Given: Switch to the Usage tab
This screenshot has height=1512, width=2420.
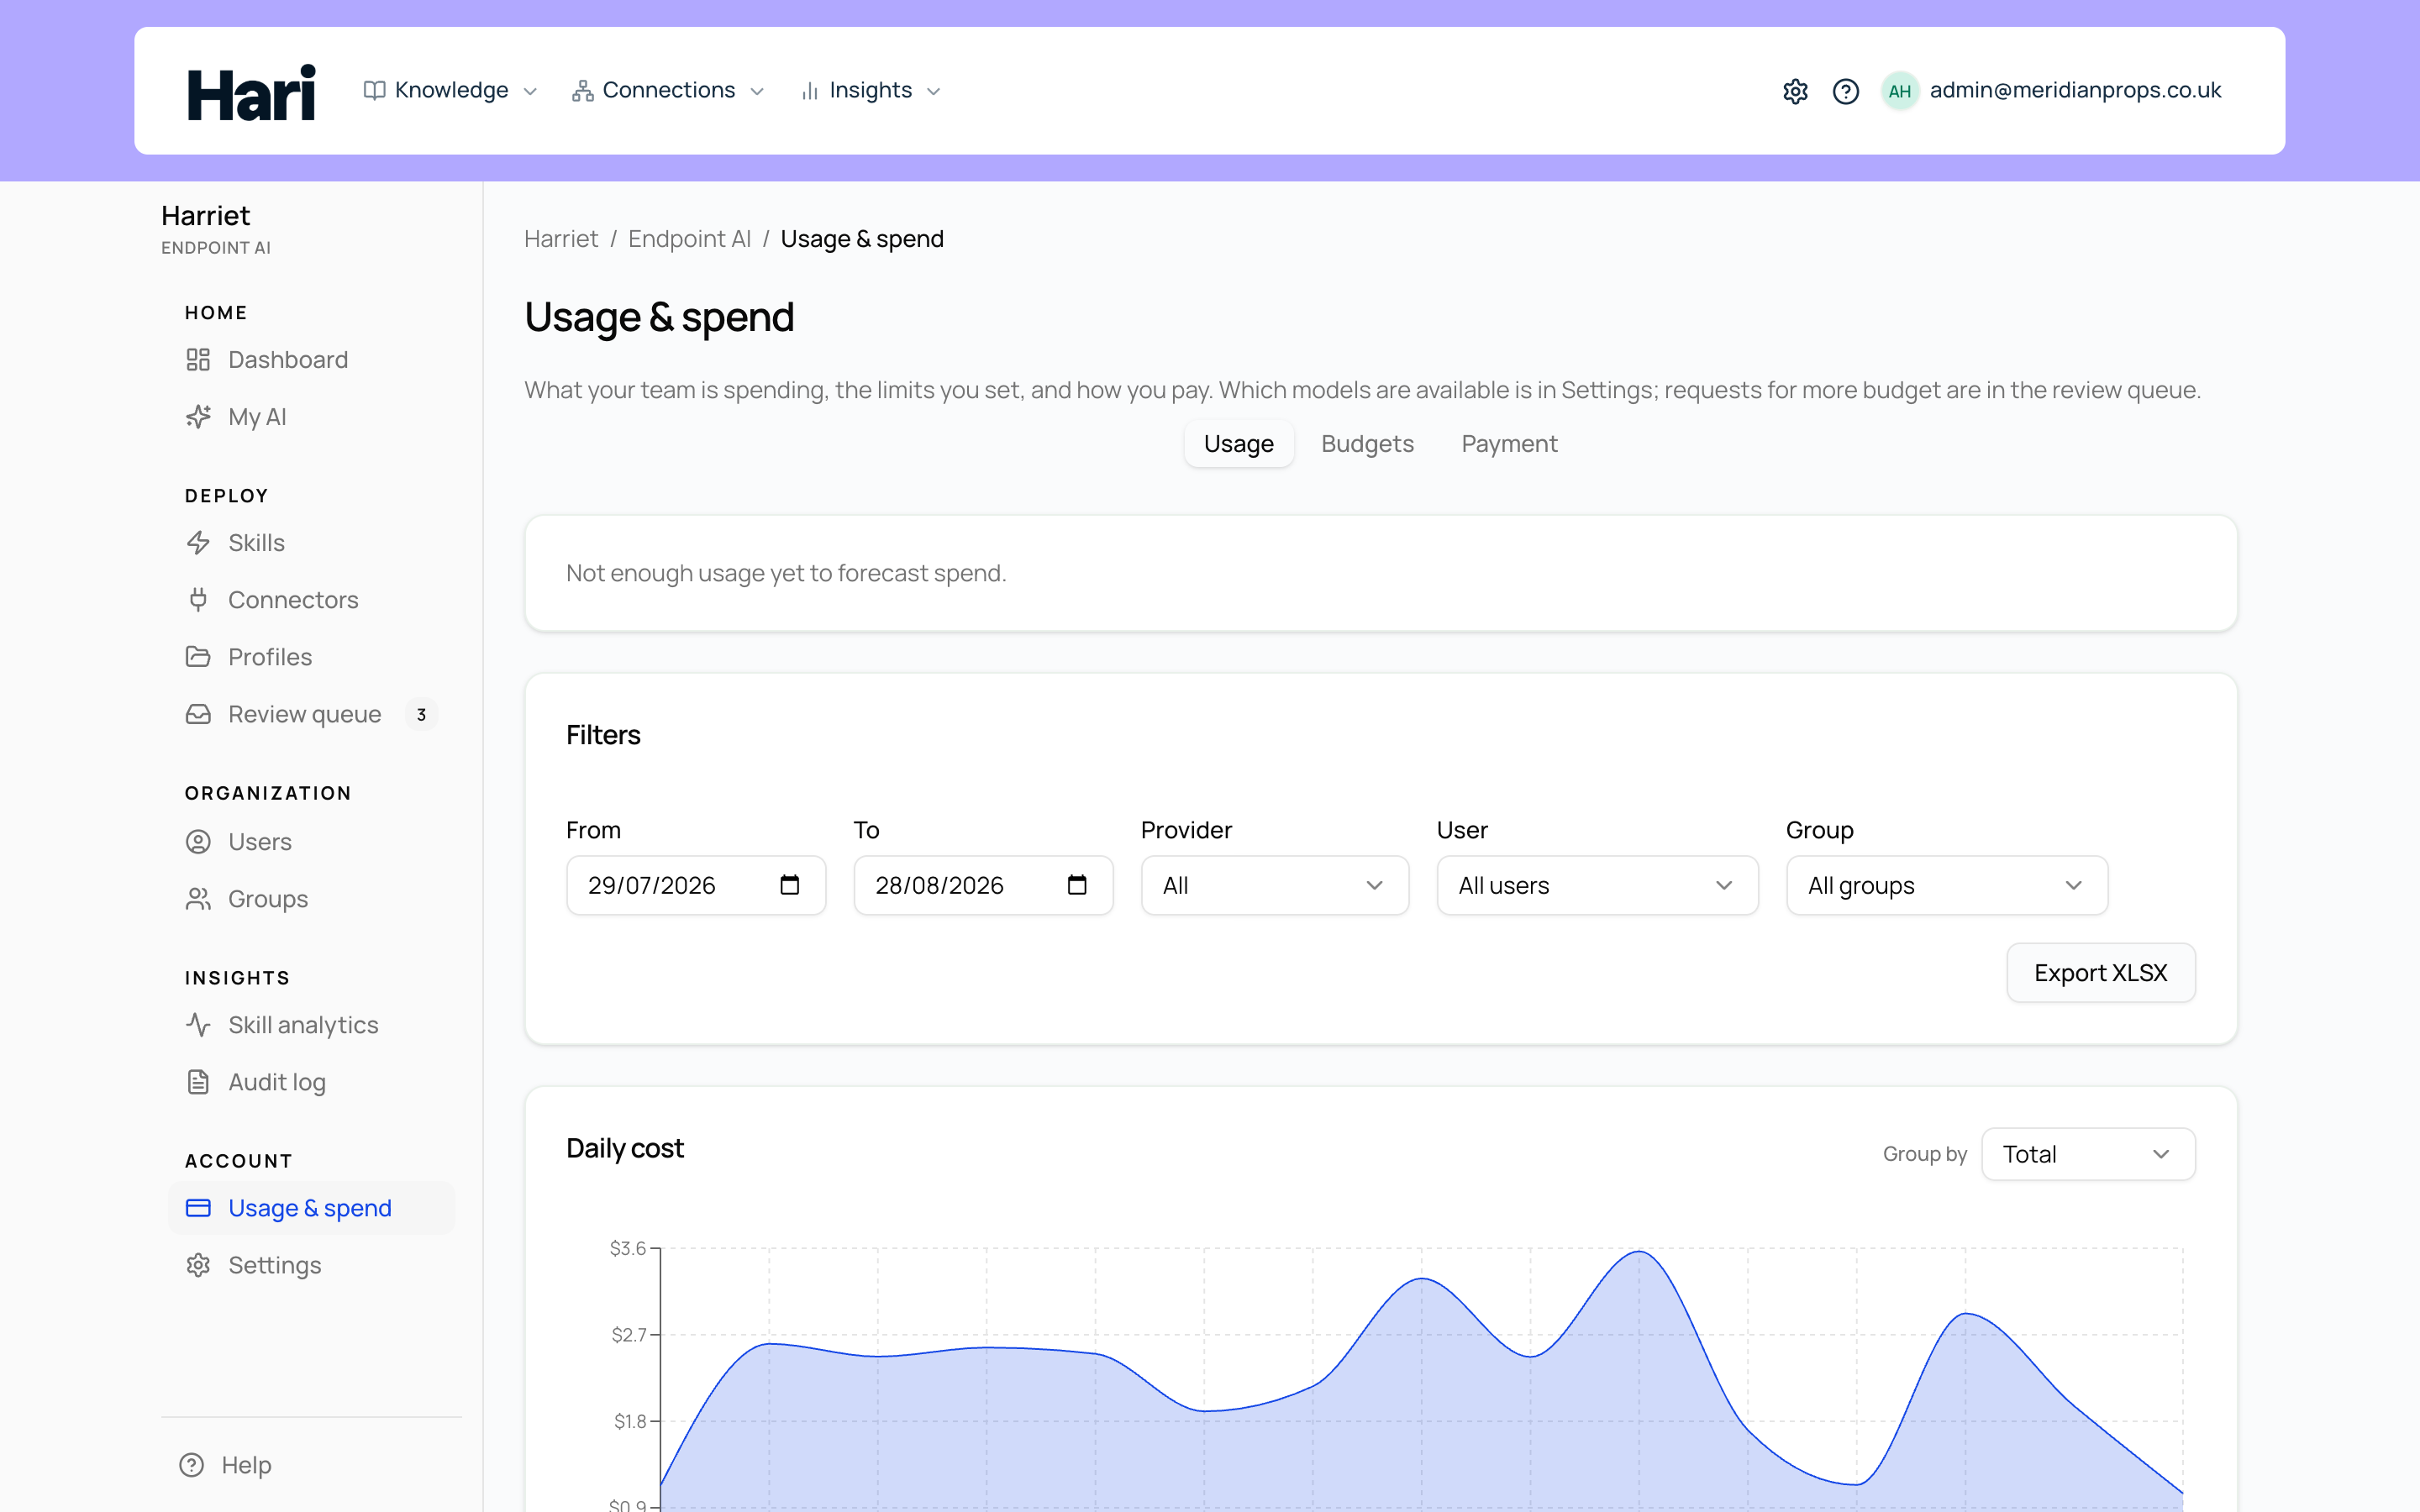Looking at the screenshot, I should 1238,444.
